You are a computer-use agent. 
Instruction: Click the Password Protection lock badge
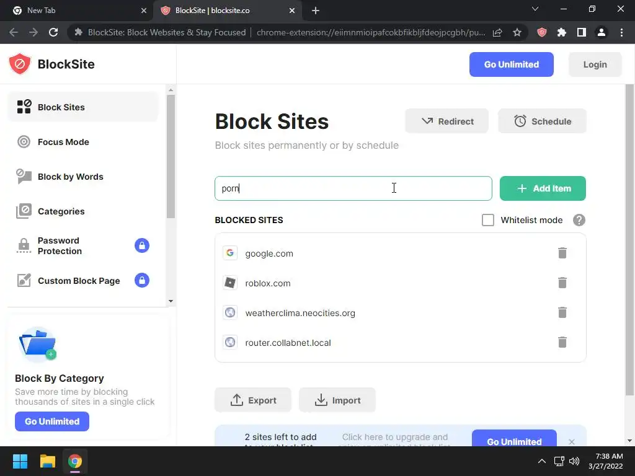tap(142, 245)
